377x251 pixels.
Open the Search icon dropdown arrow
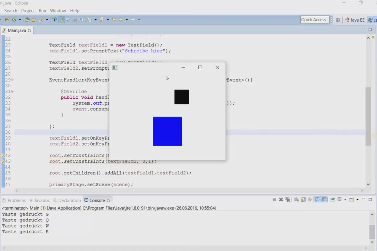[x=47, y=19]
